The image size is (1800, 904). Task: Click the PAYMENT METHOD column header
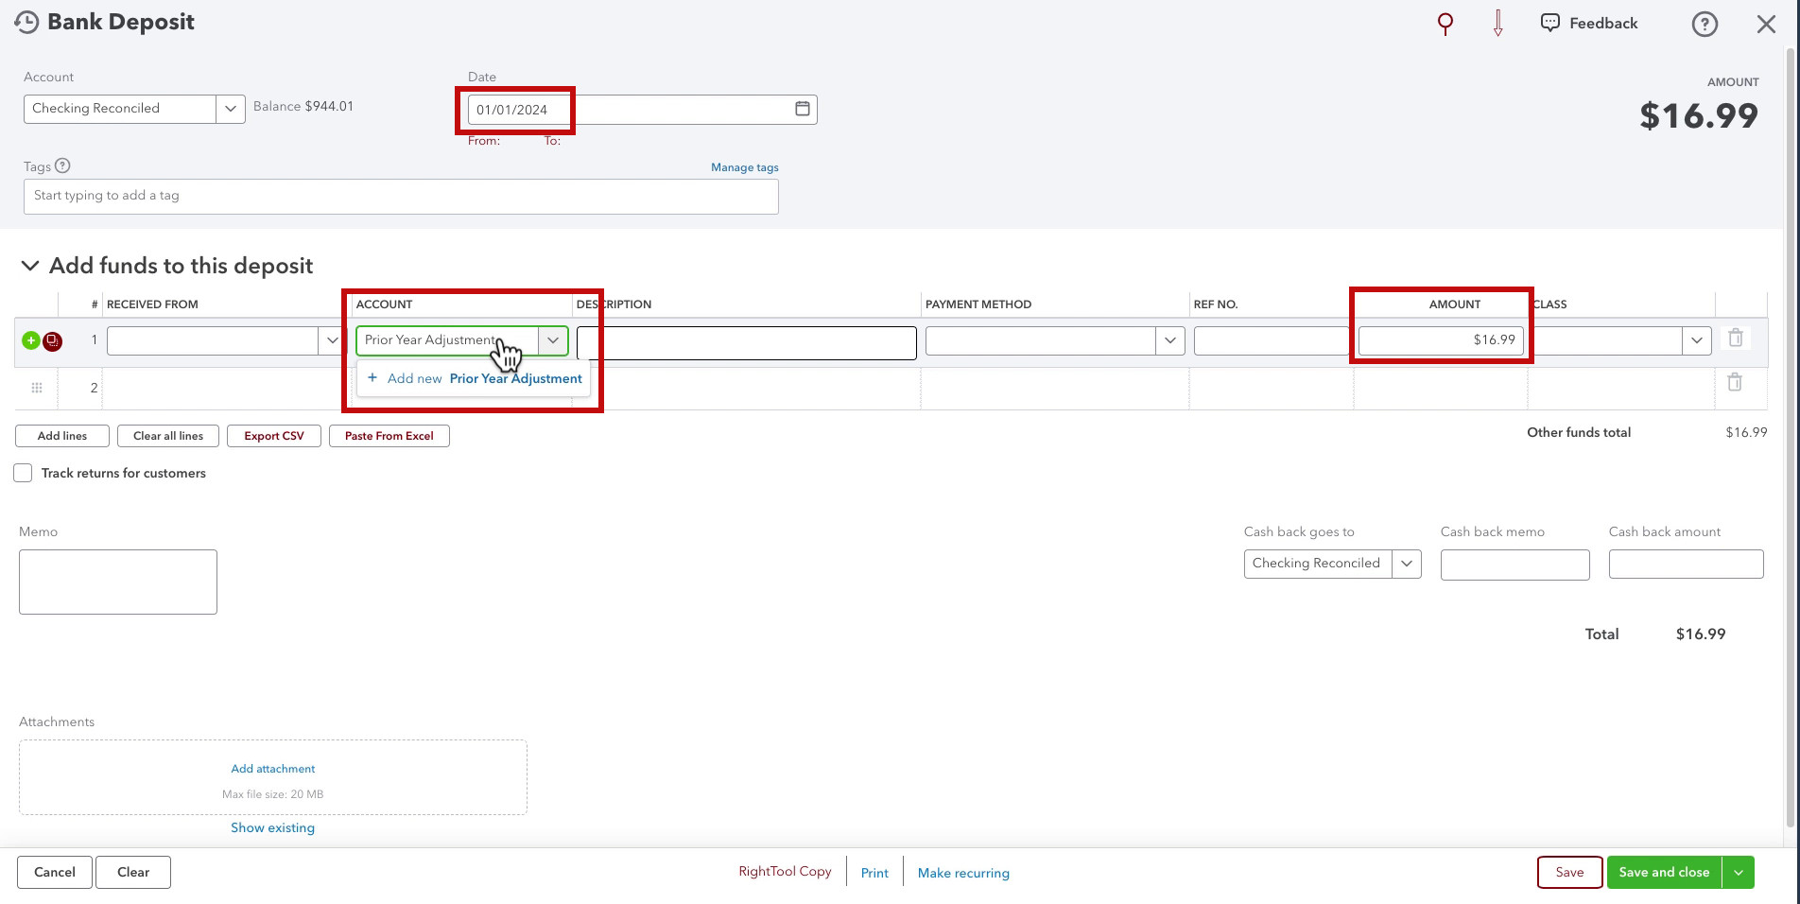pyautogui.click(x=978, y=304)
